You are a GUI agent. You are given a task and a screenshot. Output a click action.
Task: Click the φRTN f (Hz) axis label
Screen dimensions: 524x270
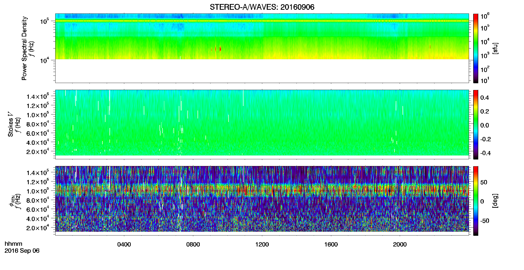point(15,201)
